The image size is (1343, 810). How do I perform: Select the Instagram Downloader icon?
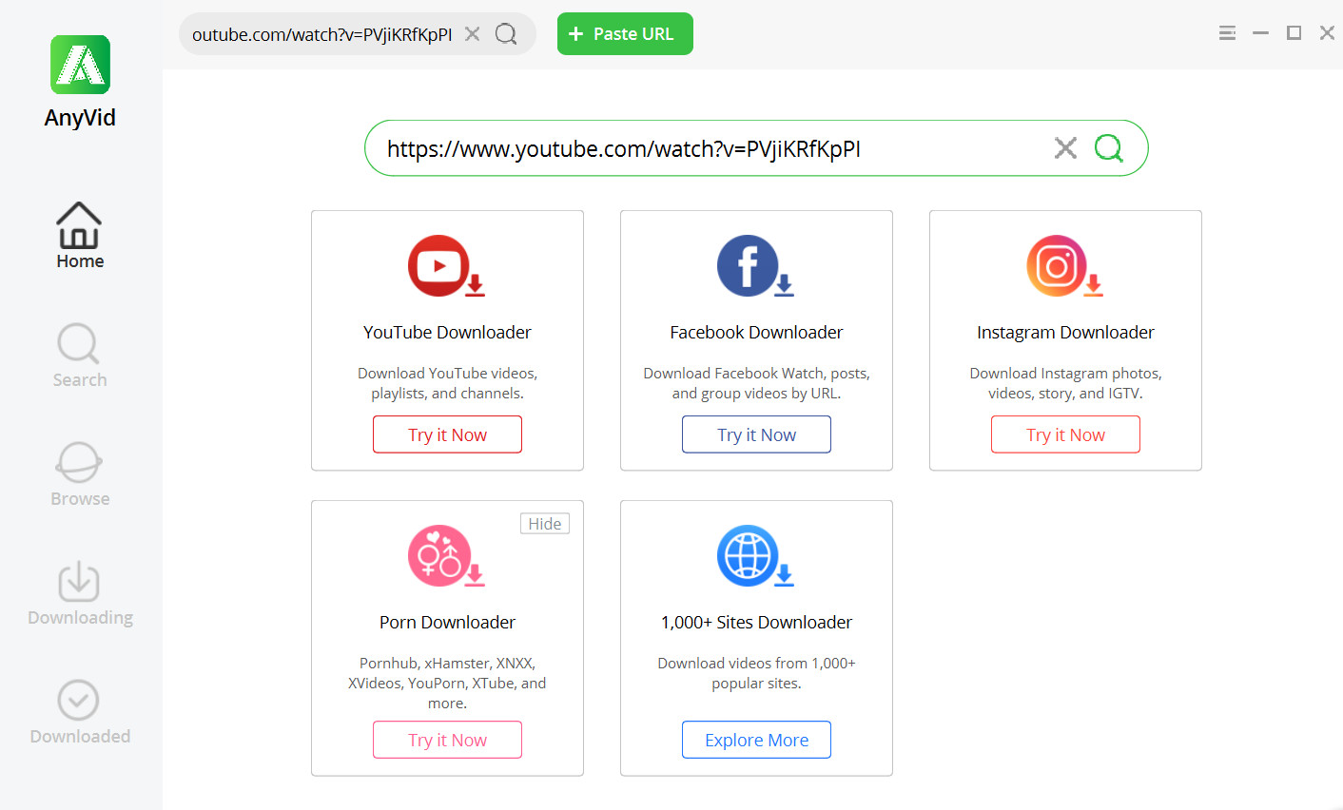click(1065, 266)
